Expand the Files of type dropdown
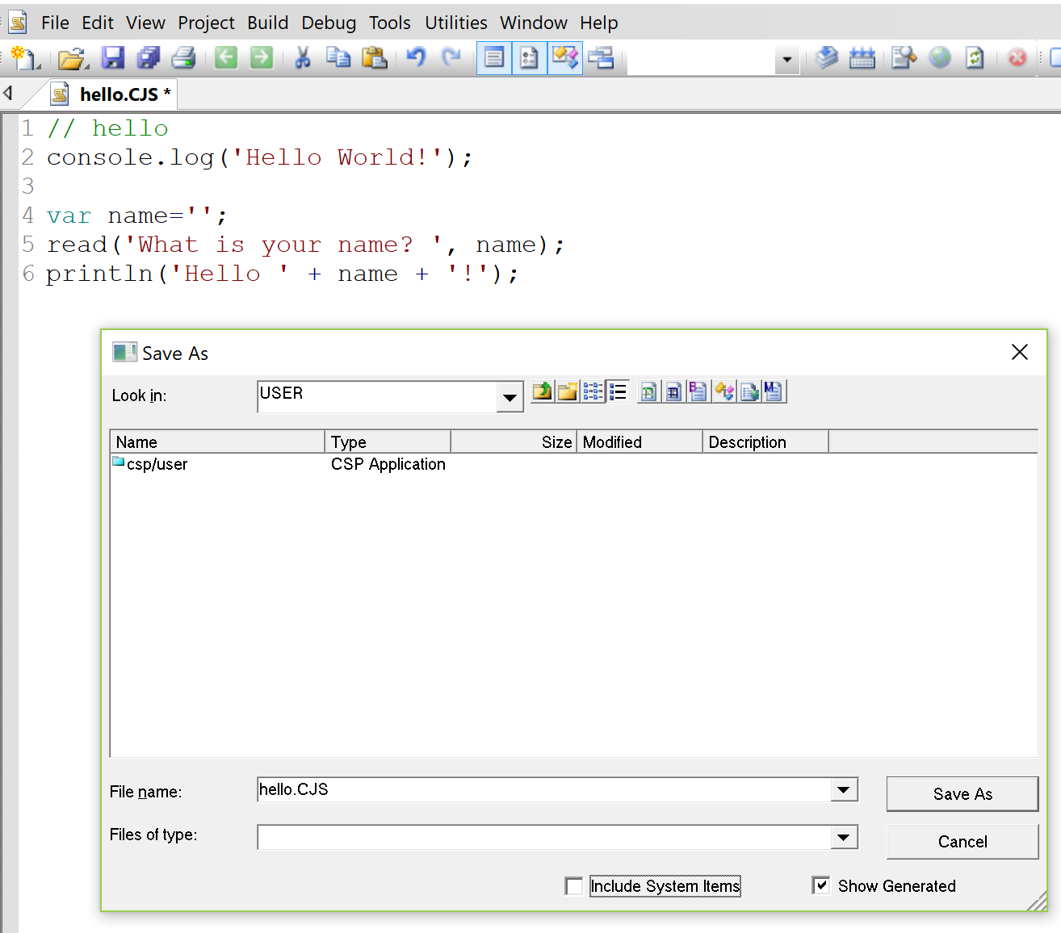1061x933 pixels. click(844, 838)
